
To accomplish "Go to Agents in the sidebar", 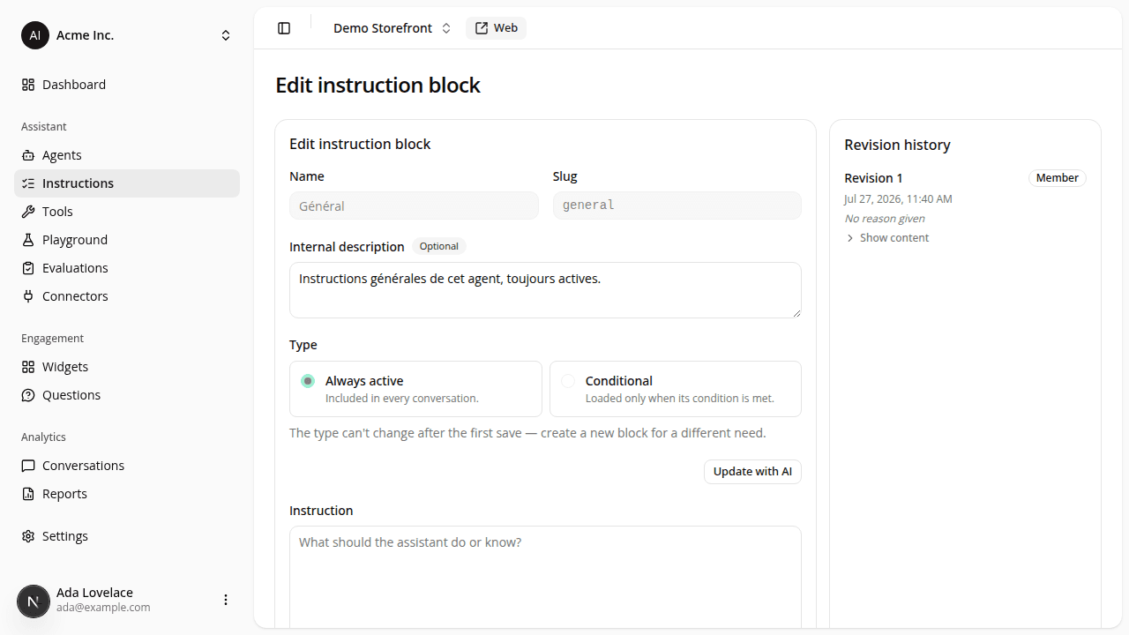I will click(127, 155).
